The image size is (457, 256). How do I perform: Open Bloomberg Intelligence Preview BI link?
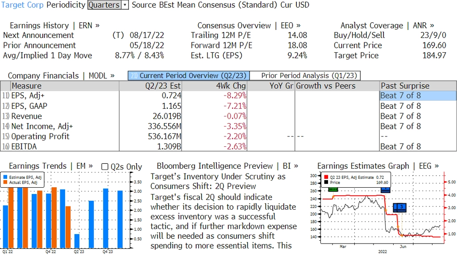(x=227, y=166)
